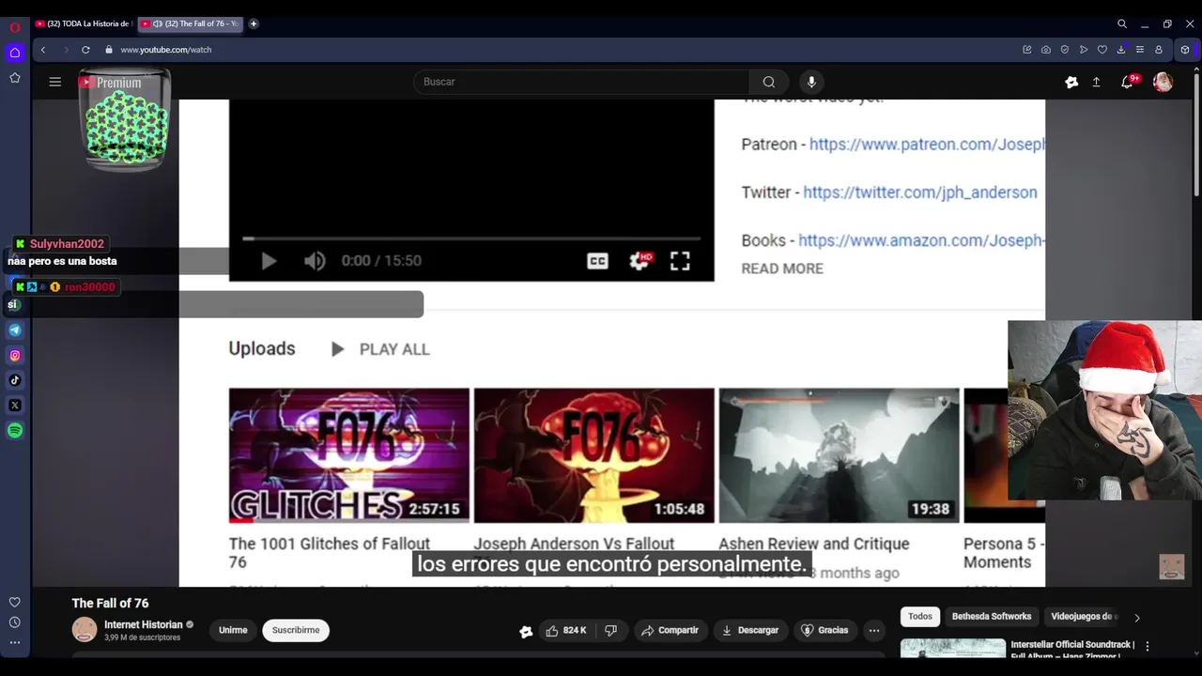Download video with Descargar button
This screenshot has width=1202, height=676.
click(x=749, y=631)
